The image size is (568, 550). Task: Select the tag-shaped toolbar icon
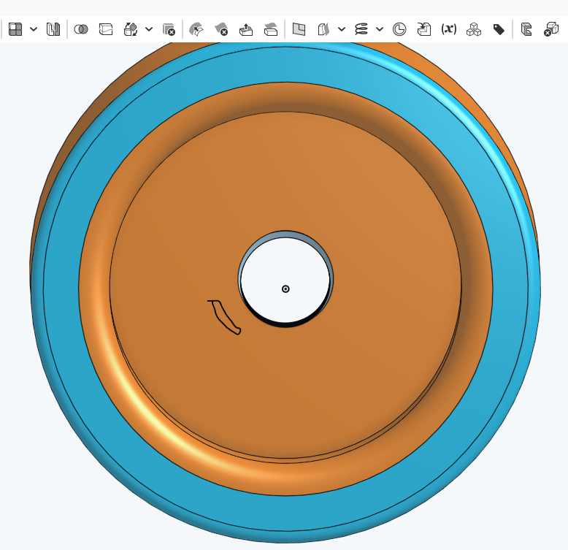pos(499,29)
